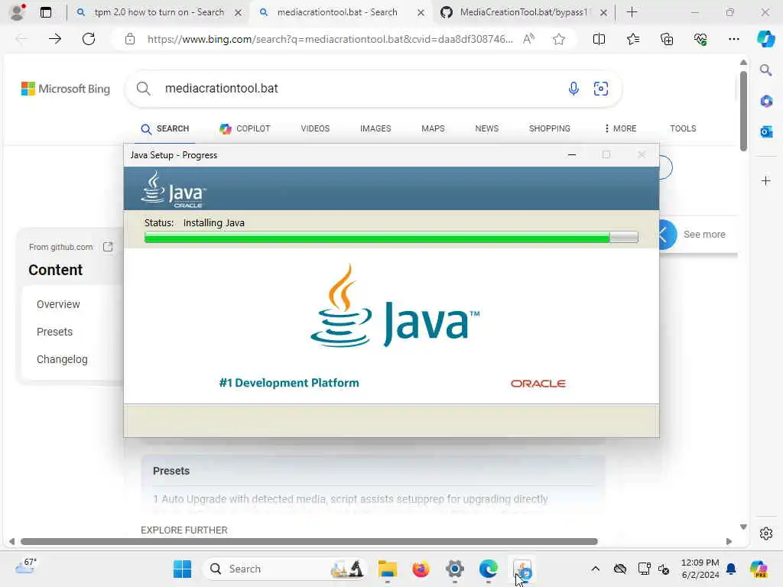Open split screen view icon
783x587 pixels.
pos(599,39)
